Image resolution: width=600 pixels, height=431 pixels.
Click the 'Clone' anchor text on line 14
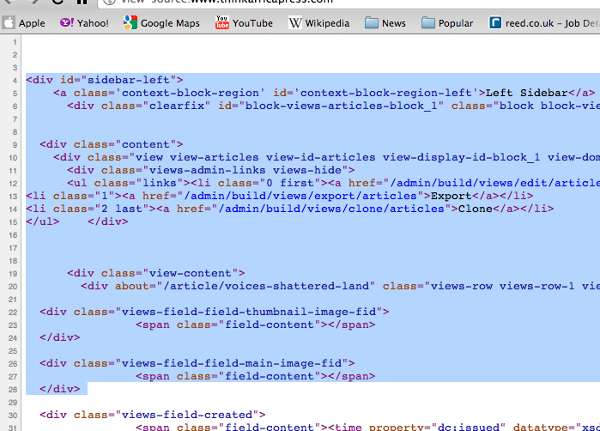(x=475, y=209)
